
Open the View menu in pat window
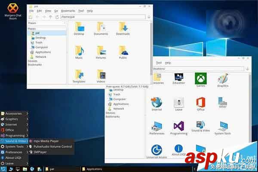pos(48,11)
